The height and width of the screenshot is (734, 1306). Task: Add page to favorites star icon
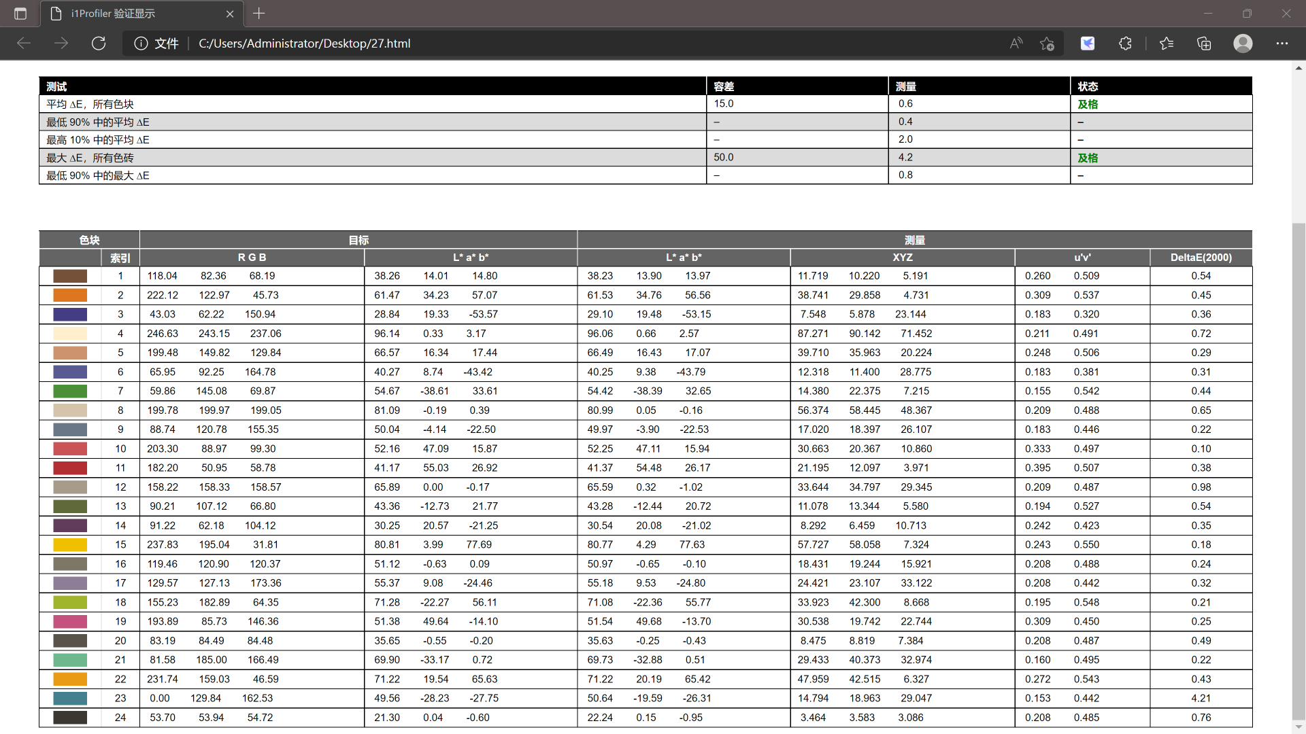(1047, 43)
